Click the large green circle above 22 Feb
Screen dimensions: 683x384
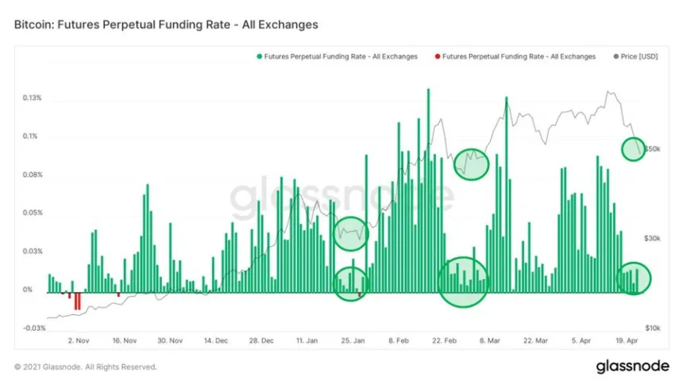tap(464, 280)
